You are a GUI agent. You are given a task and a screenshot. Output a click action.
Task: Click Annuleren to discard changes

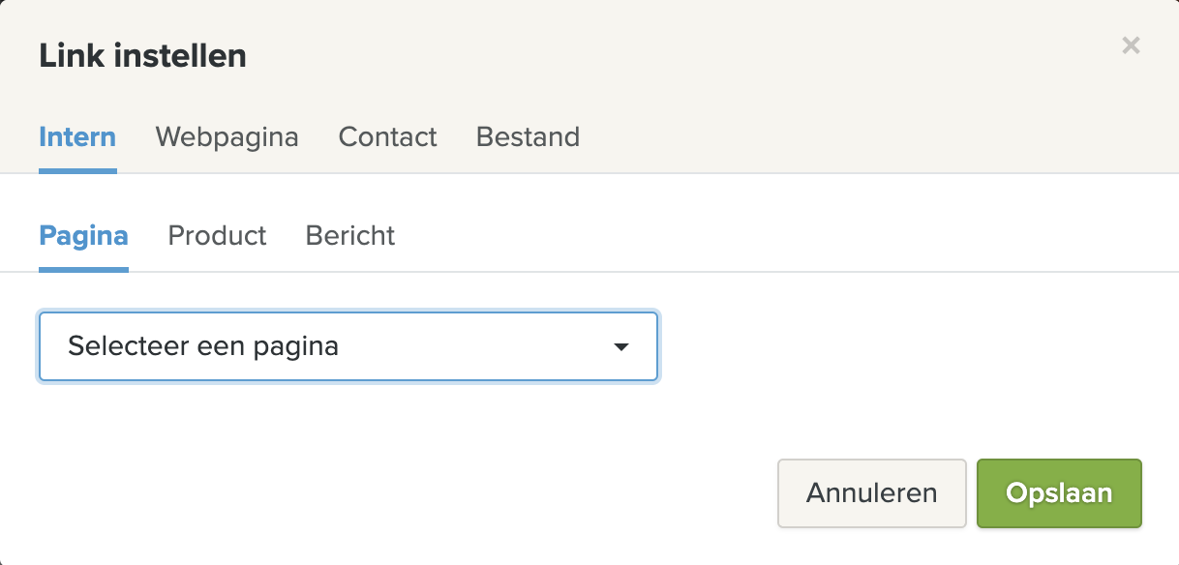[x=871, y=493]
